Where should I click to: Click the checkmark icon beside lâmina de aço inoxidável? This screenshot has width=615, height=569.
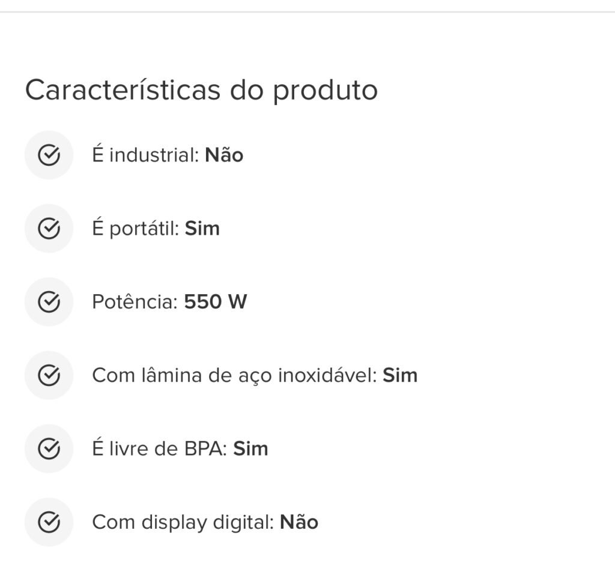pos(49,375)
